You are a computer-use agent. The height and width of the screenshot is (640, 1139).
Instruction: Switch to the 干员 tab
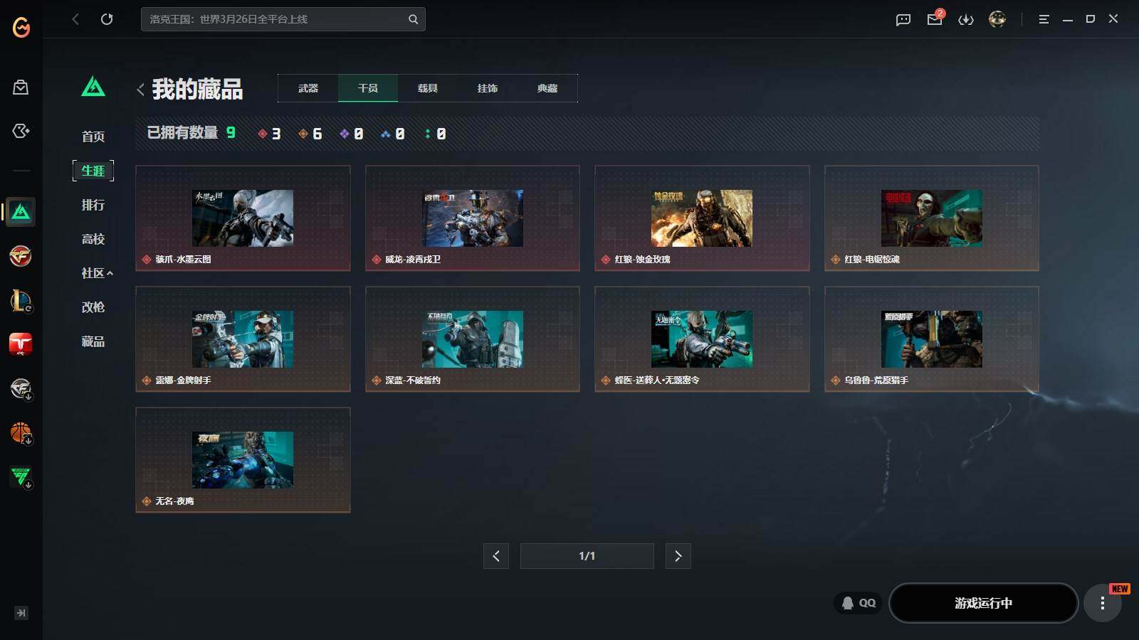pos(368,88)
